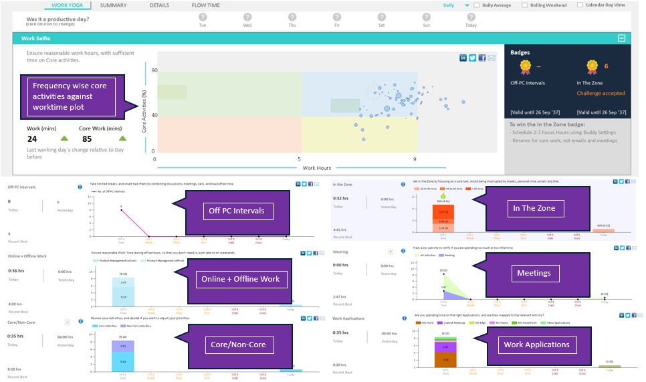Switch to the Summary tab
This screenshot has width=646, height=382.
pyautogui.click(x=113, y=5)
